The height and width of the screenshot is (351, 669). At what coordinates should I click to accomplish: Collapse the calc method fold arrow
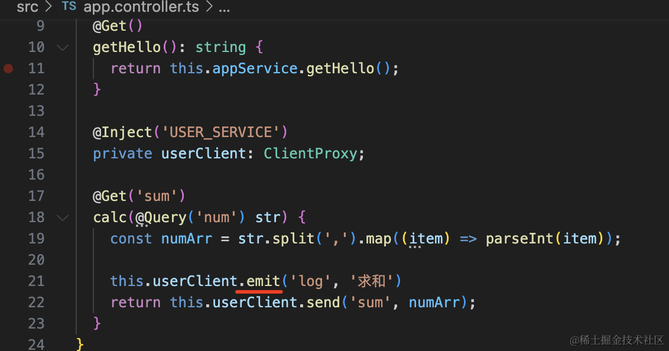click(63, 217)
